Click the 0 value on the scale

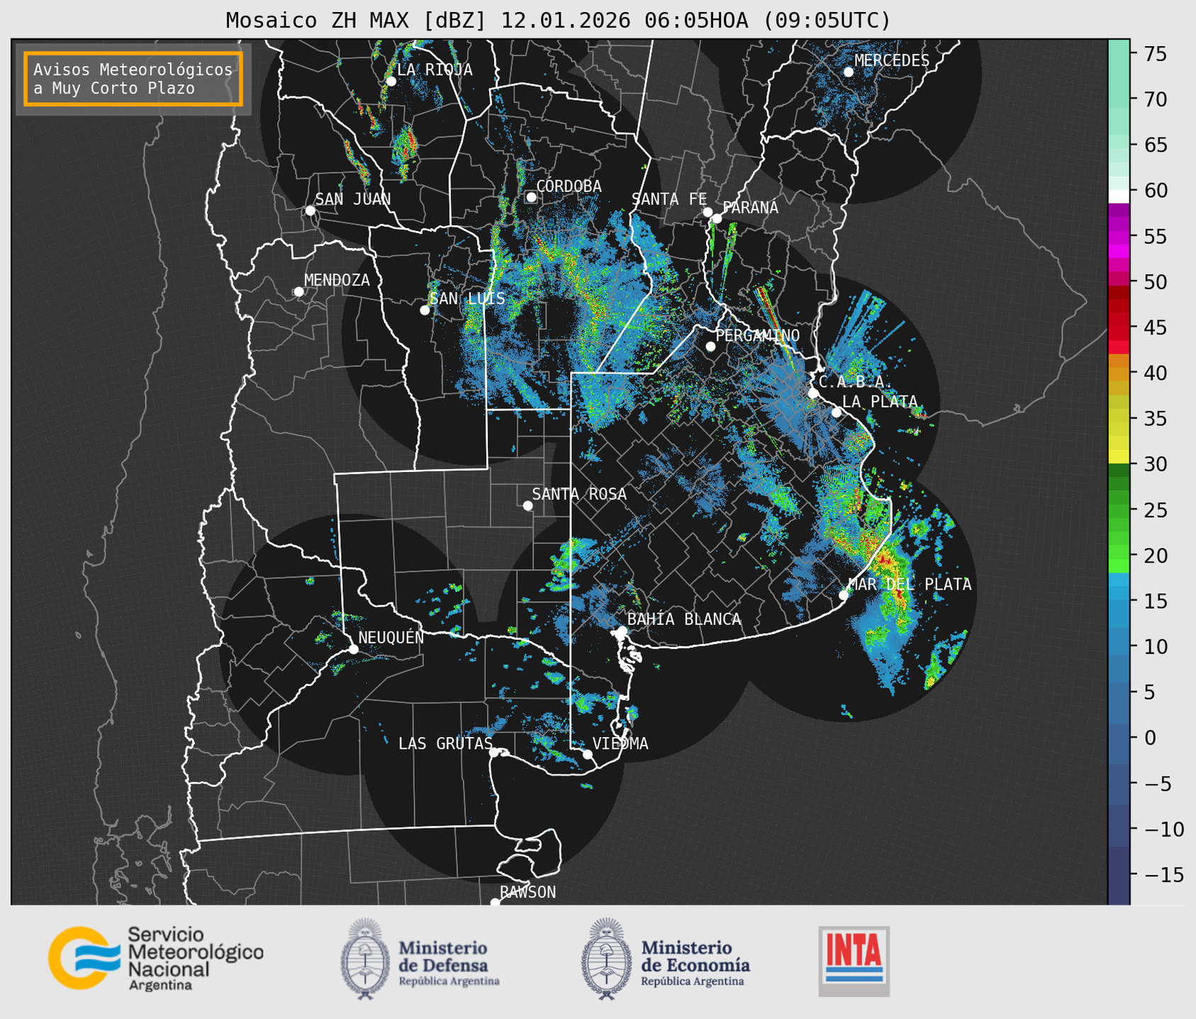point(1150,738)
